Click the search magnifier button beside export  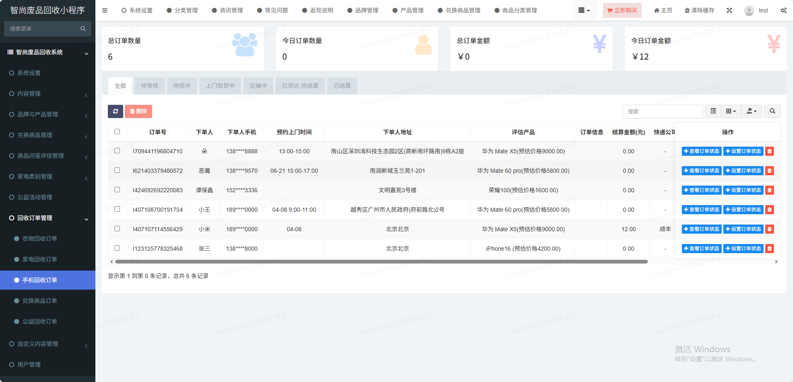772,111
